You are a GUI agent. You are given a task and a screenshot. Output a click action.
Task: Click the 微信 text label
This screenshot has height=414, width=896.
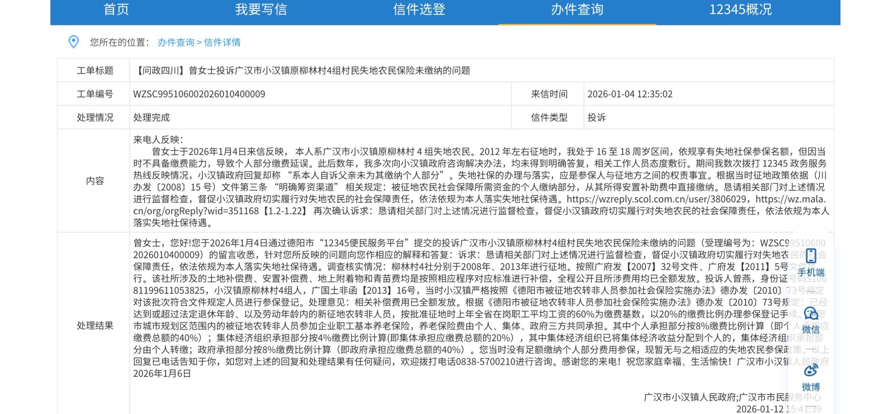[x=811, y=329]
